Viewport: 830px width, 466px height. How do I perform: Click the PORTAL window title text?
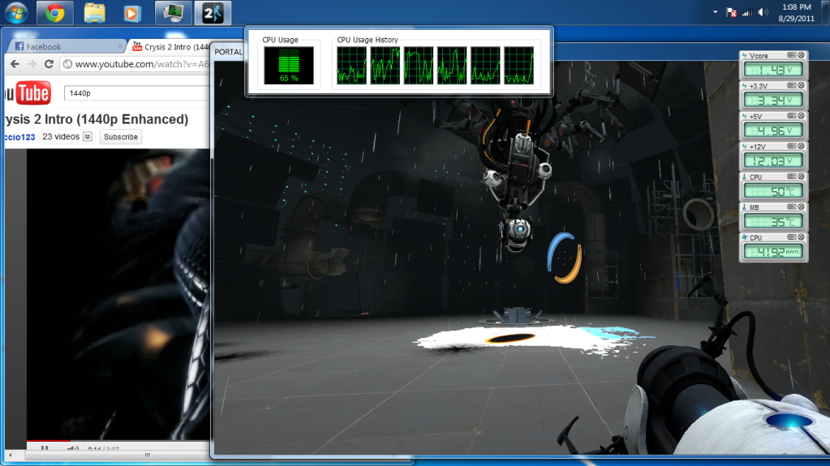(228, 52)
